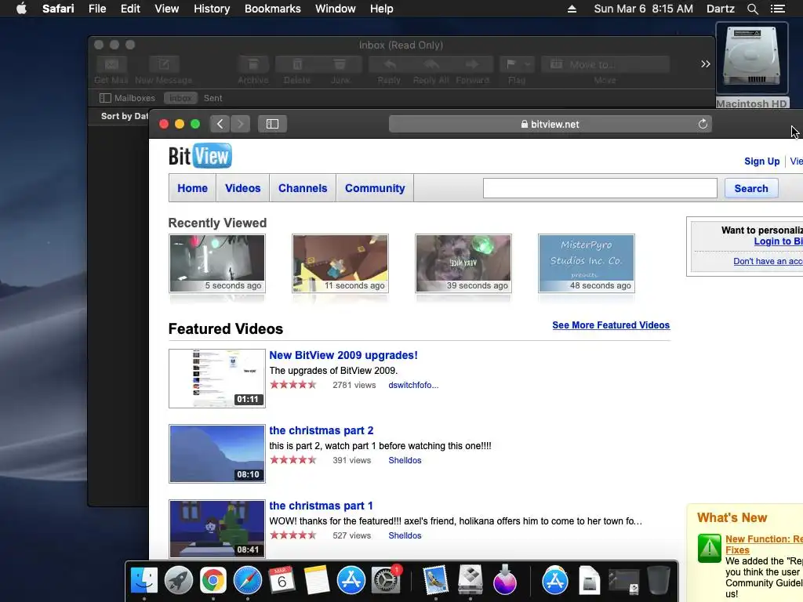Open the christmas part 1 title link
Viewport: 803px width, 602px height.
(321, 506)
